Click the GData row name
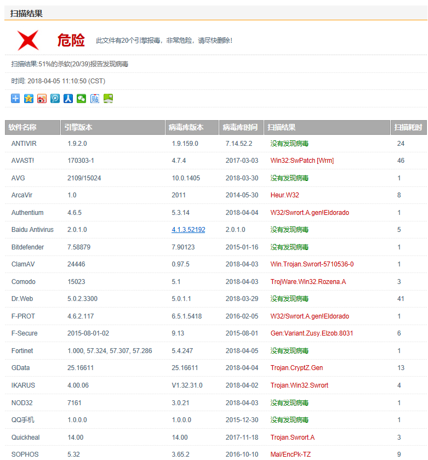This screenshot has width=428, height=460. tap(20, 368)
